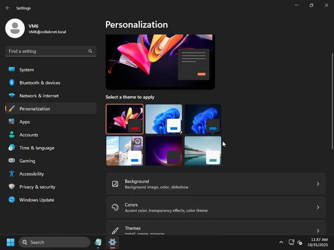Click the taskbar Search box
The height and width of the screenshot is (250, 334).
54,242
